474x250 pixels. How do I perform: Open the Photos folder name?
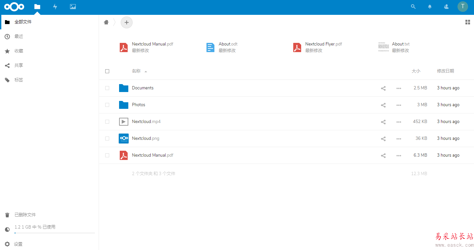coord(139,105)
